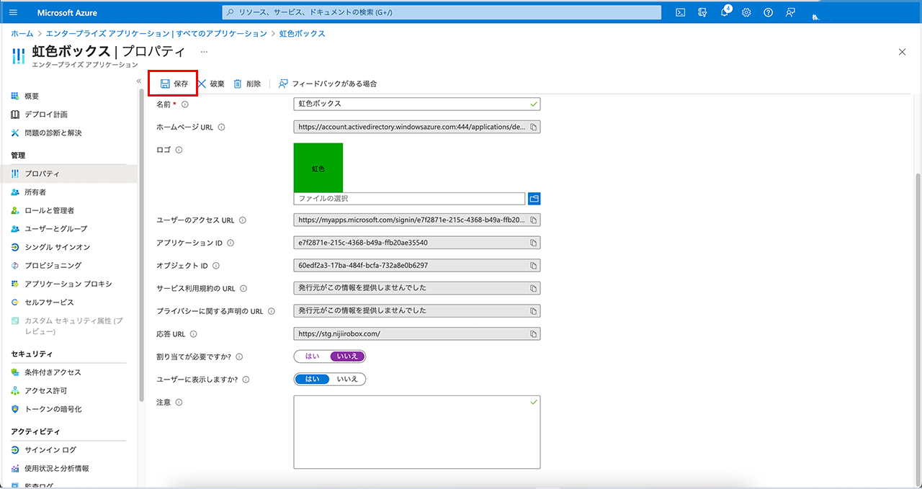The width and height of the screenshot is (922, 489).
Task: Click the help question mark icon
Action: pyautogui.click(x=768, y=12)
